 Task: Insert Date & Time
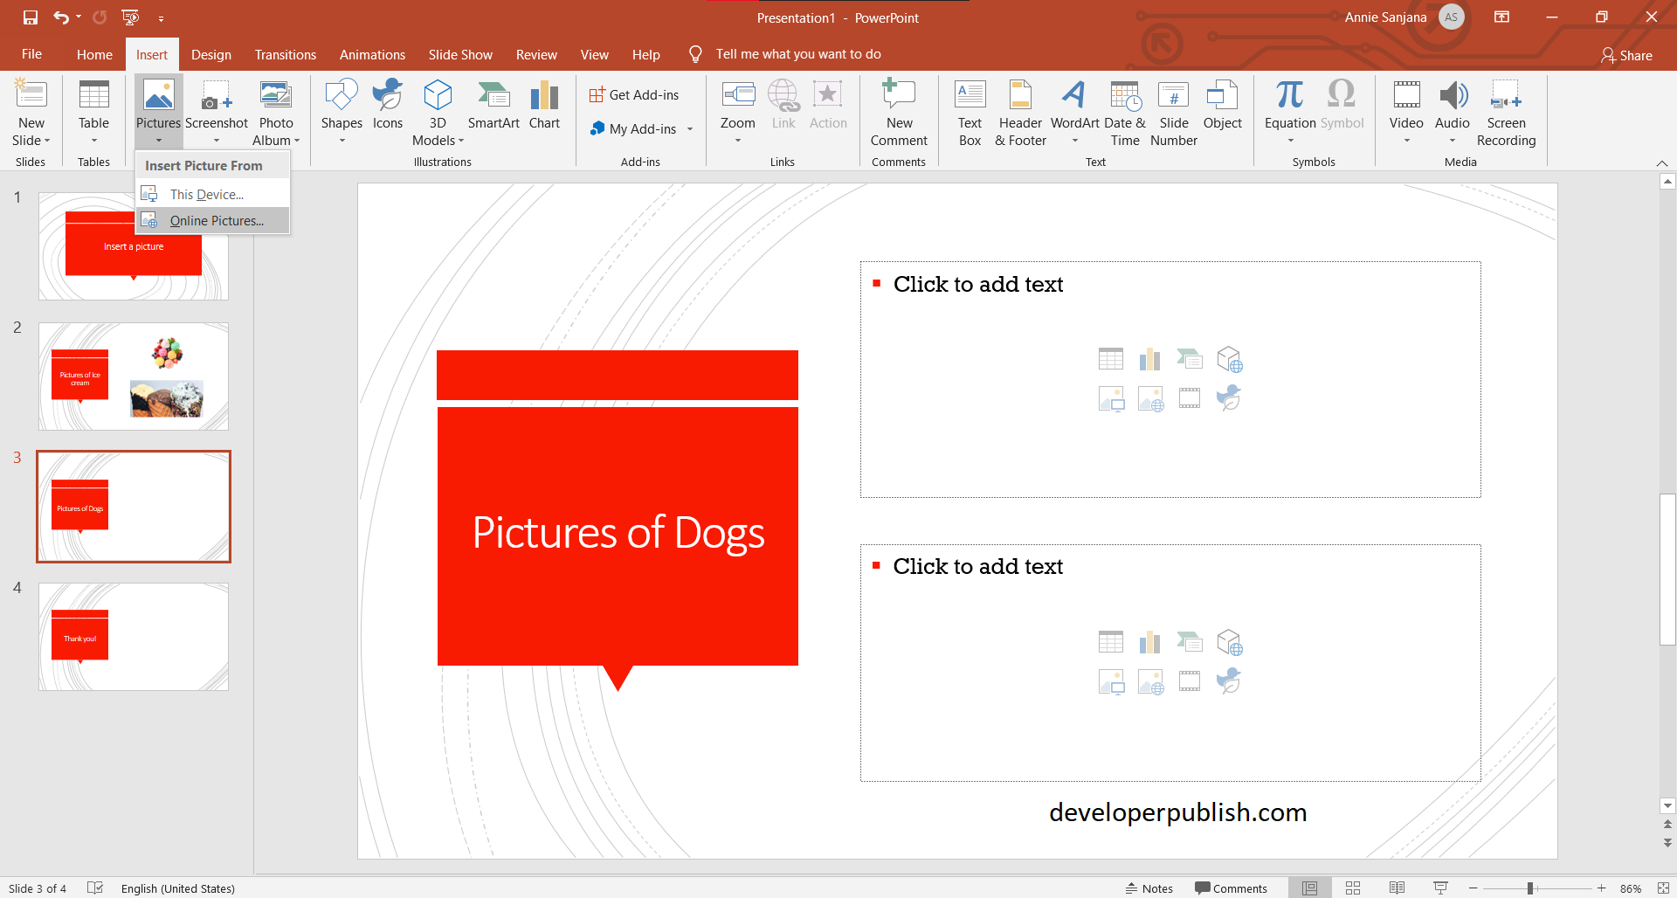click(x=1125, y=113)
